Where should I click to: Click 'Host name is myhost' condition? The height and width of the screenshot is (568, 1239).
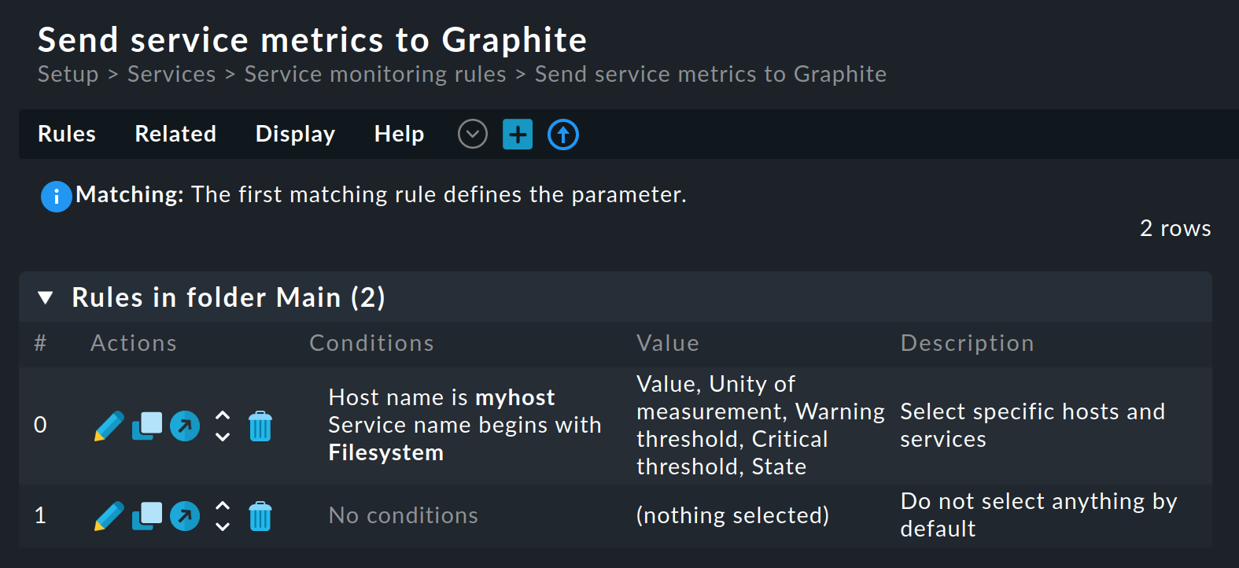pyautogui.click(x=441, y=397)
